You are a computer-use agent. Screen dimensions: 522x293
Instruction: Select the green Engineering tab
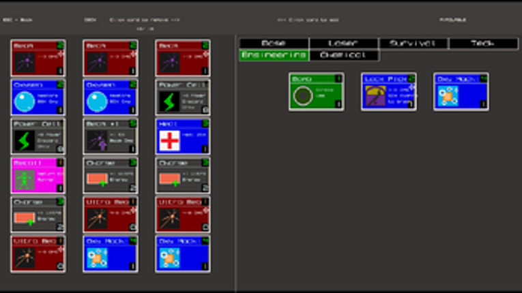274,55
